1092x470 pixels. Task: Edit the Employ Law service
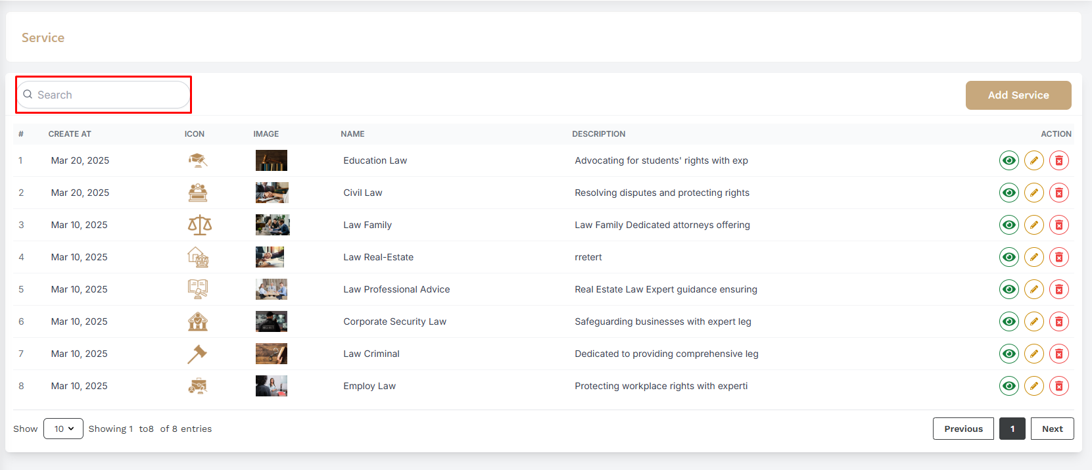[x=1033, y=386]
